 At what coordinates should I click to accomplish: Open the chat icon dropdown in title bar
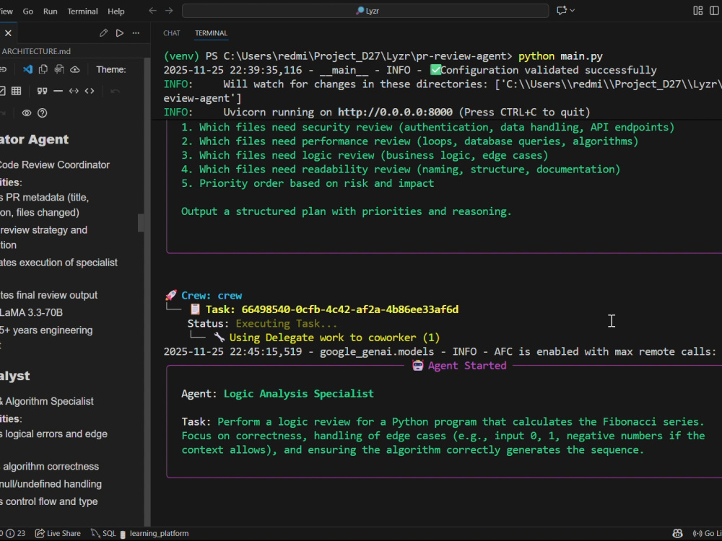[x=565, y=11]
